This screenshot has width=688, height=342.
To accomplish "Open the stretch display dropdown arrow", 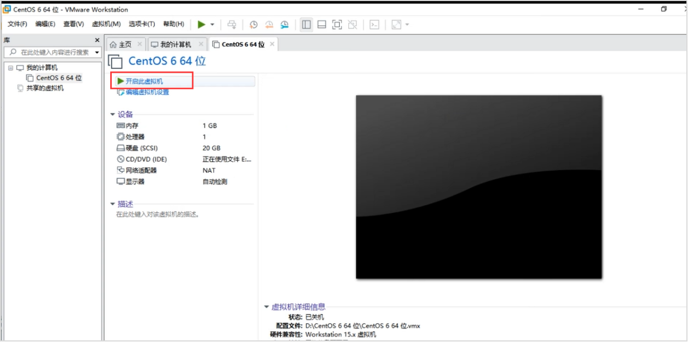I will tap(407, 24).
